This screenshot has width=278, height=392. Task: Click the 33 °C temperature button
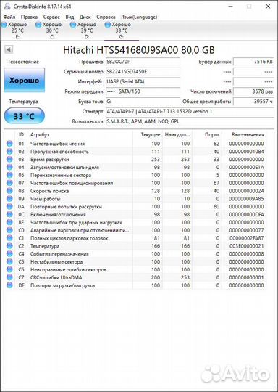(24, 116)
